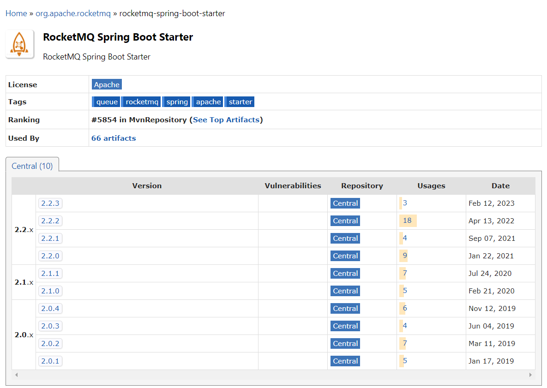The image size is (547, 388).
Task: Click the Repository column header
Action: click(362, 186)
